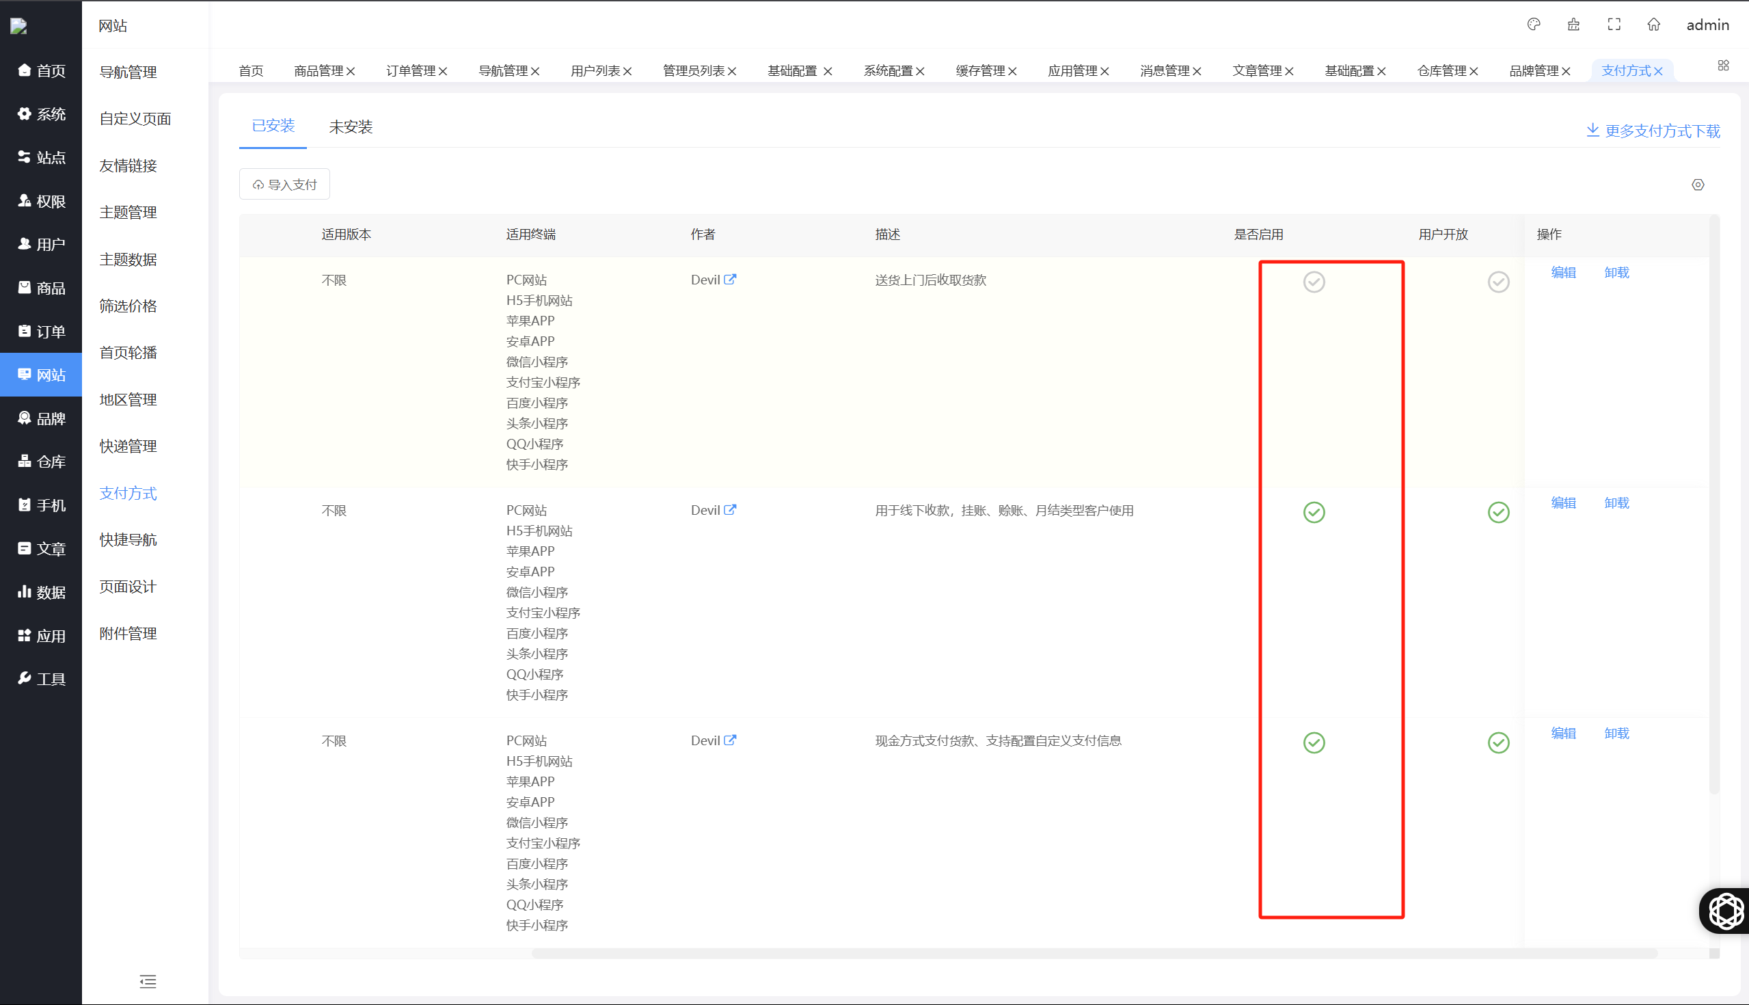The width and height of the screenshot is (1749, 1005).
Task: Toggle third row 用户开放 green check
Action: (x=1498, y=742)
